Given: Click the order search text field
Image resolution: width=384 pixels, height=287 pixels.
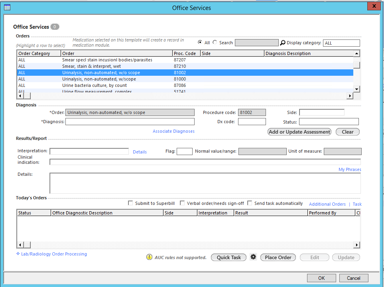Looking at the screenshot, I should tap(257, 43).
